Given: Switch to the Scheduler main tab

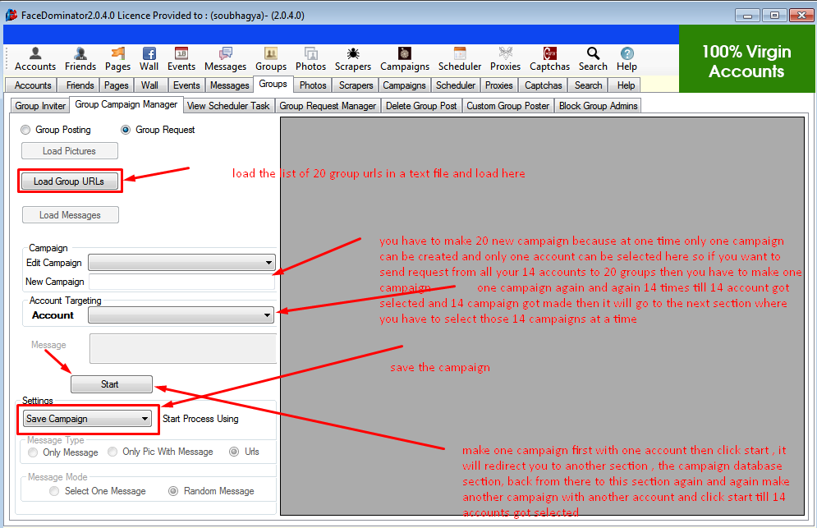Looking at the screenshot, I should (x=456, y=85).
